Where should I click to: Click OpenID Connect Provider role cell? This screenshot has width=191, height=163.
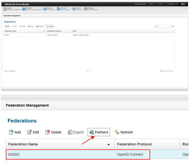pos(81,35)
